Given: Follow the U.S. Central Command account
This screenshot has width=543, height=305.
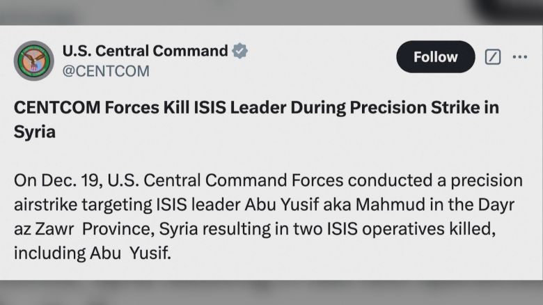Looking at the screenshot, I should (x=435, y=57).
